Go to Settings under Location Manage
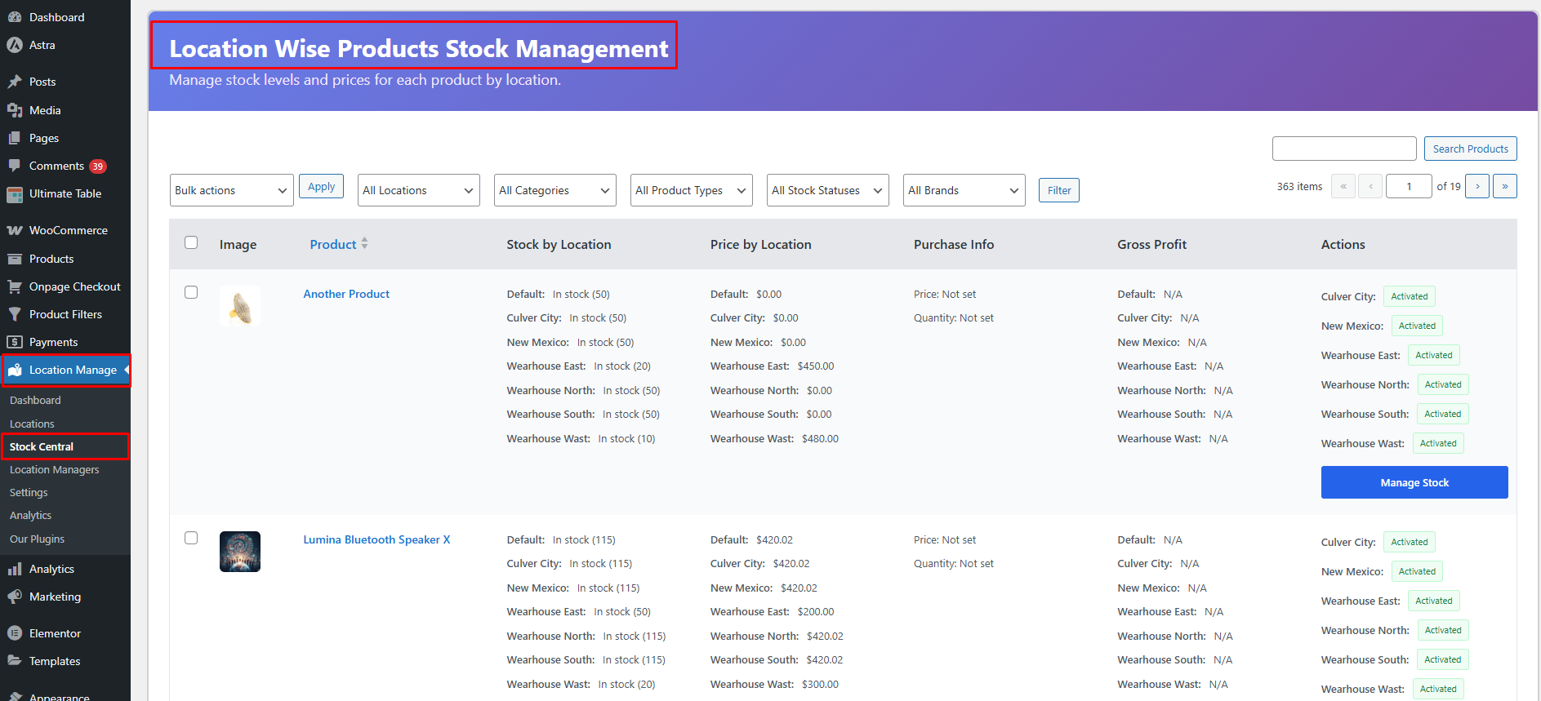This screenshot has width=1541, height=701. coord(29,493)
